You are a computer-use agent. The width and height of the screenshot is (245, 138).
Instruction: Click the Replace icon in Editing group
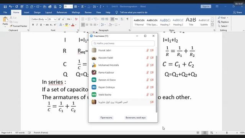click(223, 22)
